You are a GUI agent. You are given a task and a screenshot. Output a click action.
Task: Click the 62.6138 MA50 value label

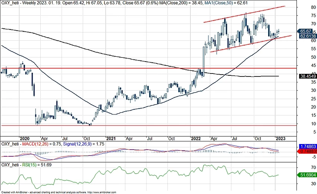click(308, 36)
